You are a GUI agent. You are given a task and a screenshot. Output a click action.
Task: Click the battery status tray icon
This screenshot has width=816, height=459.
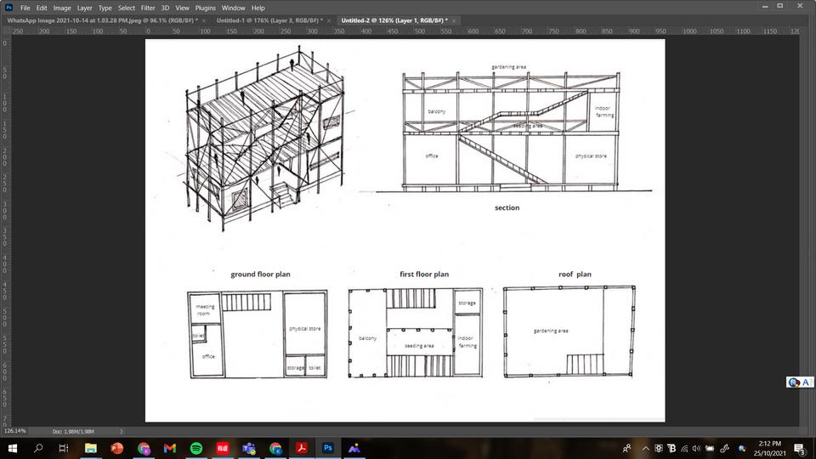point(709,448)
